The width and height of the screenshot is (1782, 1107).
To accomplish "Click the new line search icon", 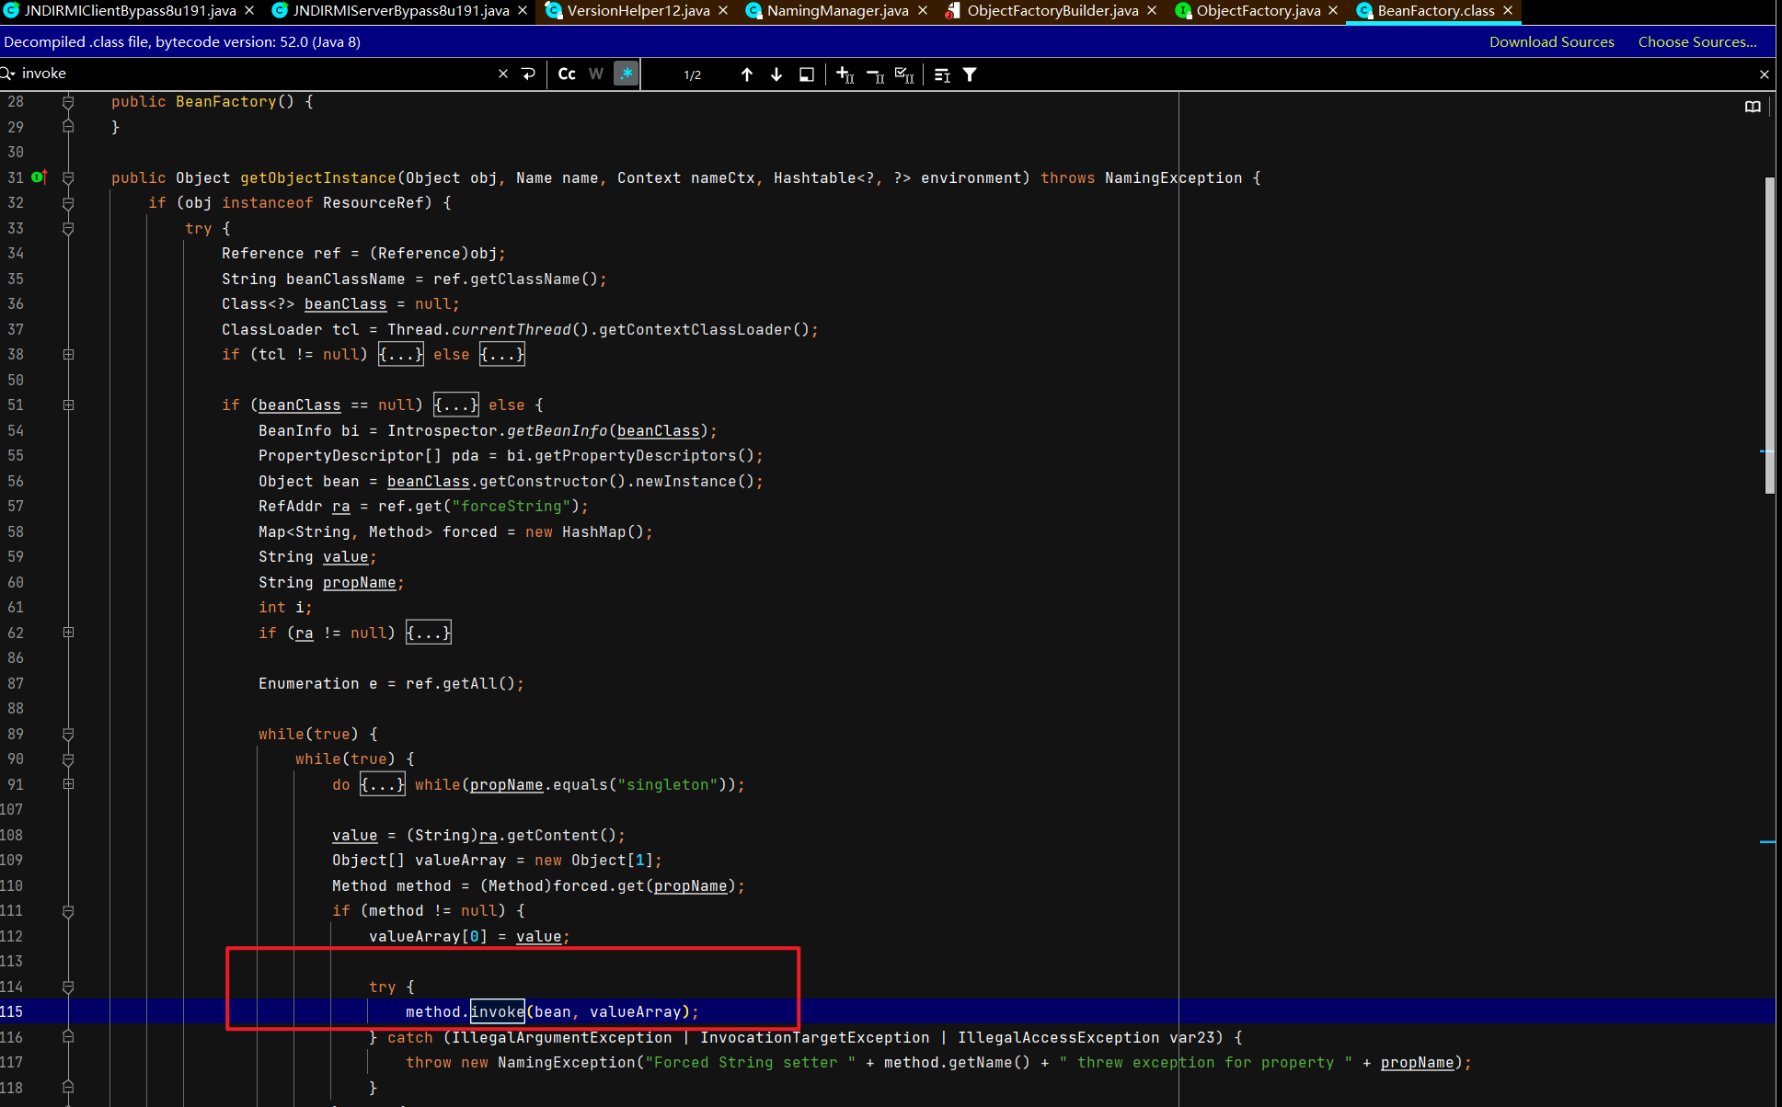I will pyautogui.click(x=528, y=74).
